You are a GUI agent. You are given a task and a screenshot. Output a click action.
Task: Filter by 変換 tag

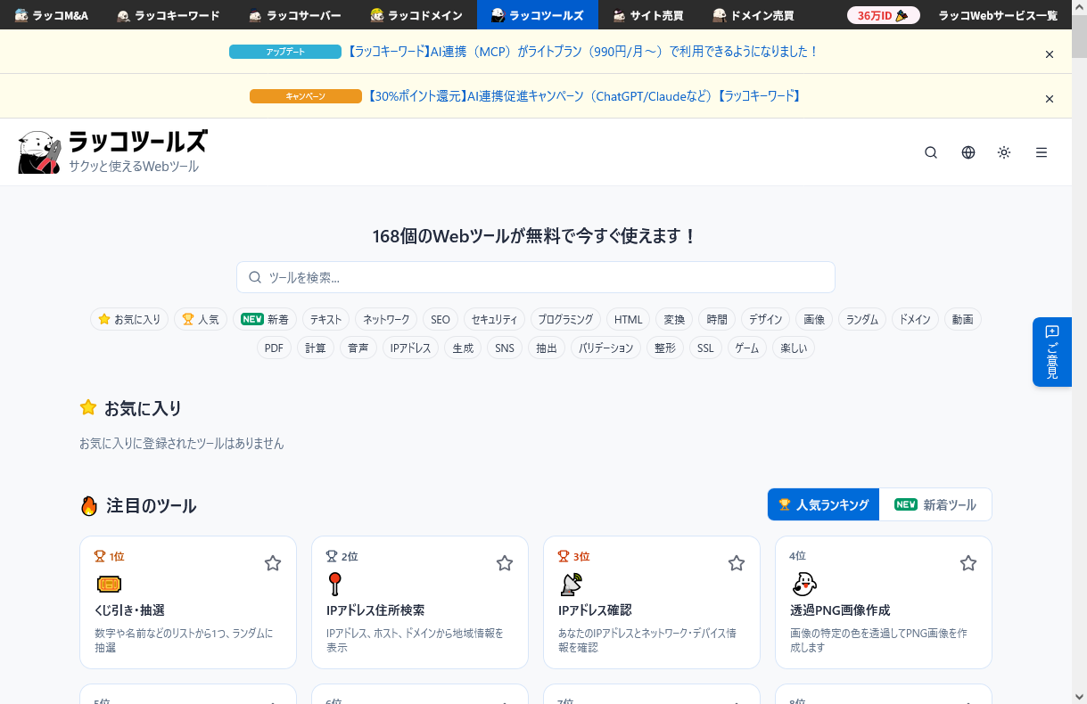point(674,319)
